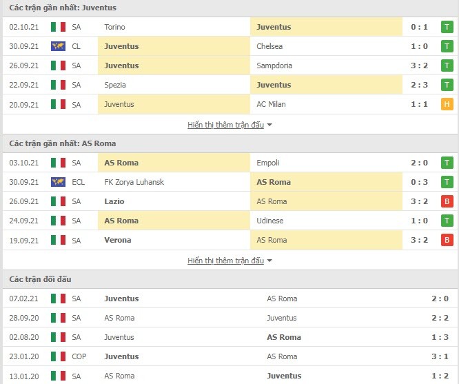Viewport: 459px width, 384px height.
Task: Click the Europa Conference League flag icon beside ECL
Action: click(58, 182)
